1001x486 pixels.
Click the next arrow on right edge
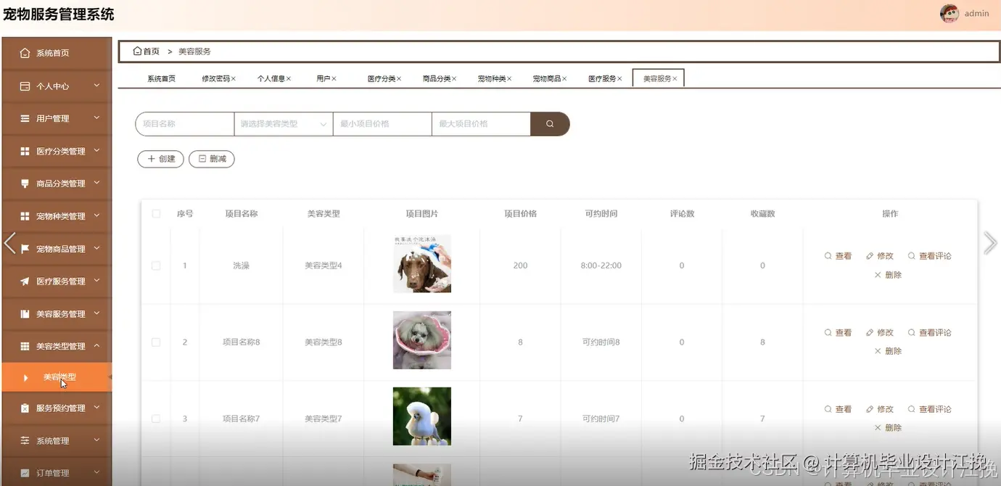pyautogui.click(x=990, y=243)
